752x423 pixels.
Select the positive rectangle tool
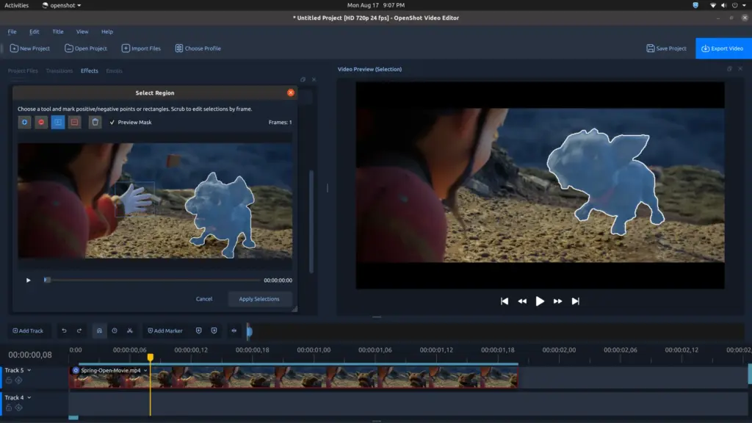58,123
